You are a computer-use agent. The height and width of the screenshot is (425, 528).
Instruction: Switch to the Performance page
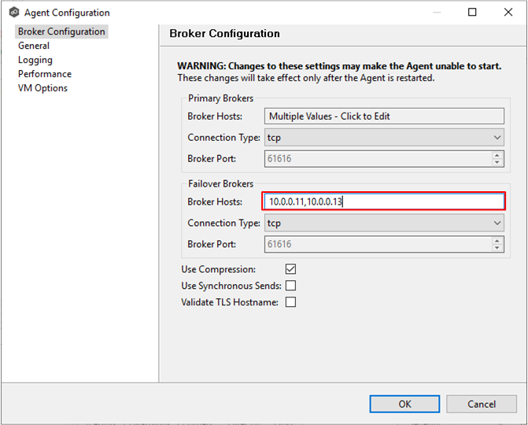coord(45,74)
